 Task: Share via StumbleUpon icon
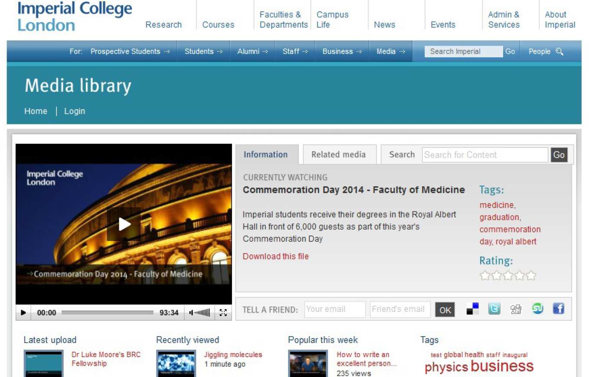[x=537, y=309]
